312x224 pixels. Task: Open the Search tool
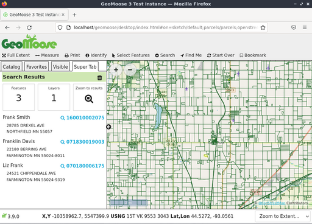click(x=165, y=55)
